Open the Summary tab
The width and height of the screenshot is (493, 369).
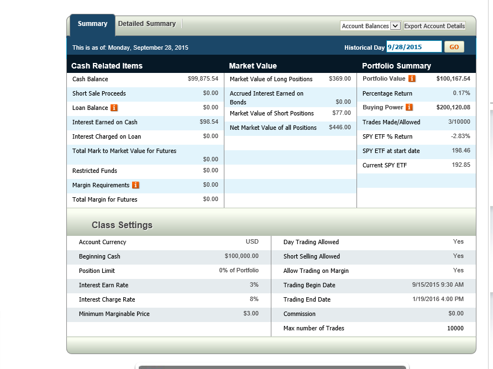pyautogui.click(x=92, y=24)
